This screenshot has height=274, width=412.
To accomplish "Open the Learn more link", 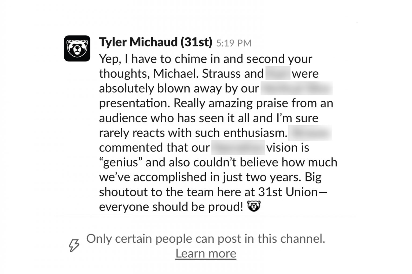I will click(206, 253).
